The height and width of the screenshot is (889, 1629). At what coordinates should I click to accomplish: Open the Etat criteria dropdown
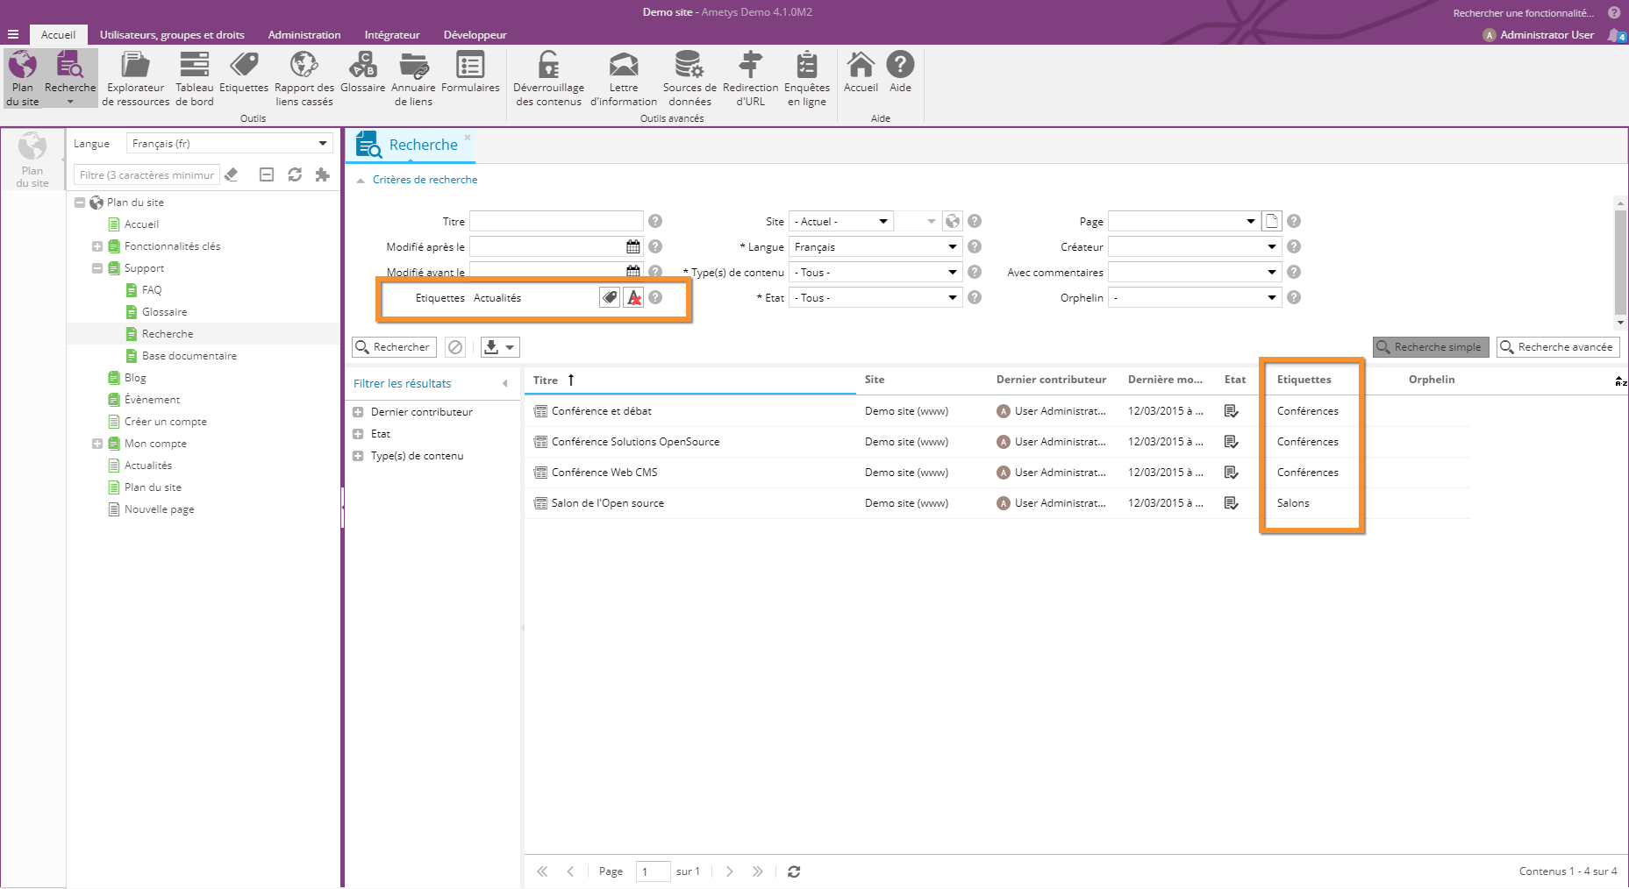pos(952,298)
